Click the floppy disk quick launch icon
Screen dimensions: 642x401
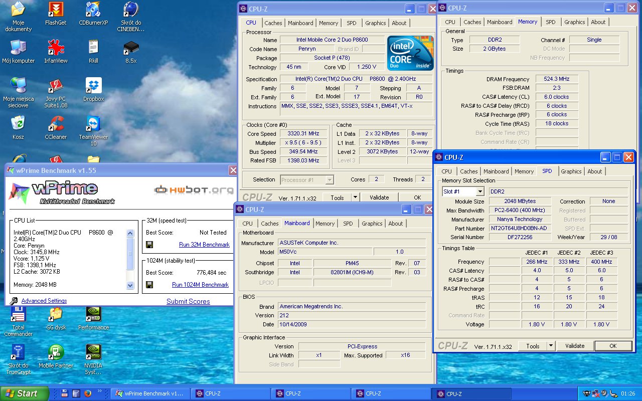coord(65,393)
